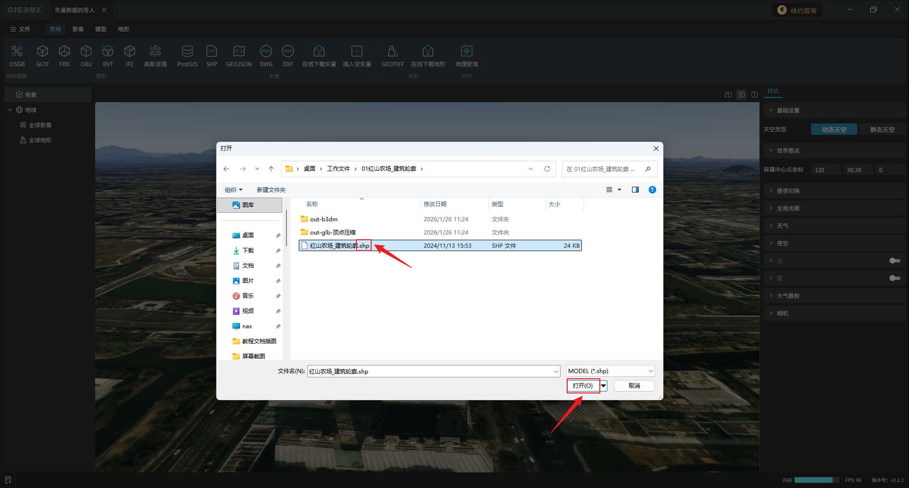Expand the 昼夜切换 settings section
This screenshot has width=909, height=488.
(788, 191)
